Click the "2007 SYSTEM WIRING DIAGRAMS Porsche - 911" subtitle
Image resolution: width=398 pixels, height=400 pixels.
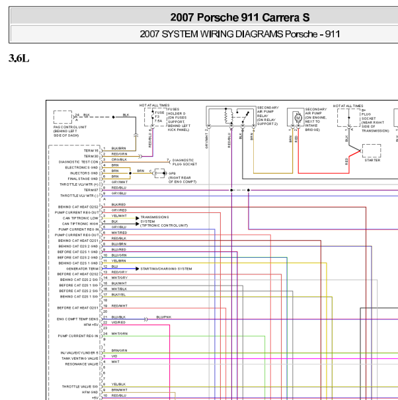[240, 34]
